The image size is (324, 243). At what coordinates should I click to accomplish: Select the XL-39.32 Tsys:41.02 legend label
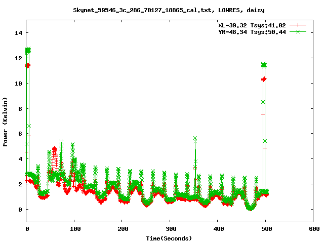[x=252, y=25]
